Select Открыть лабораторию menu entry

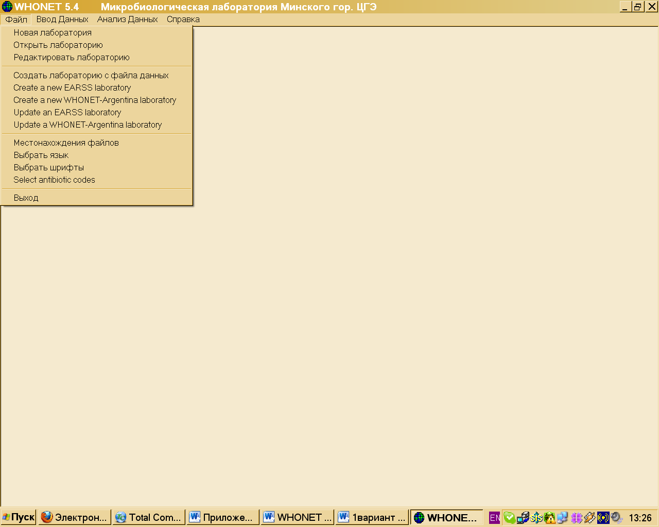point(97,45)
